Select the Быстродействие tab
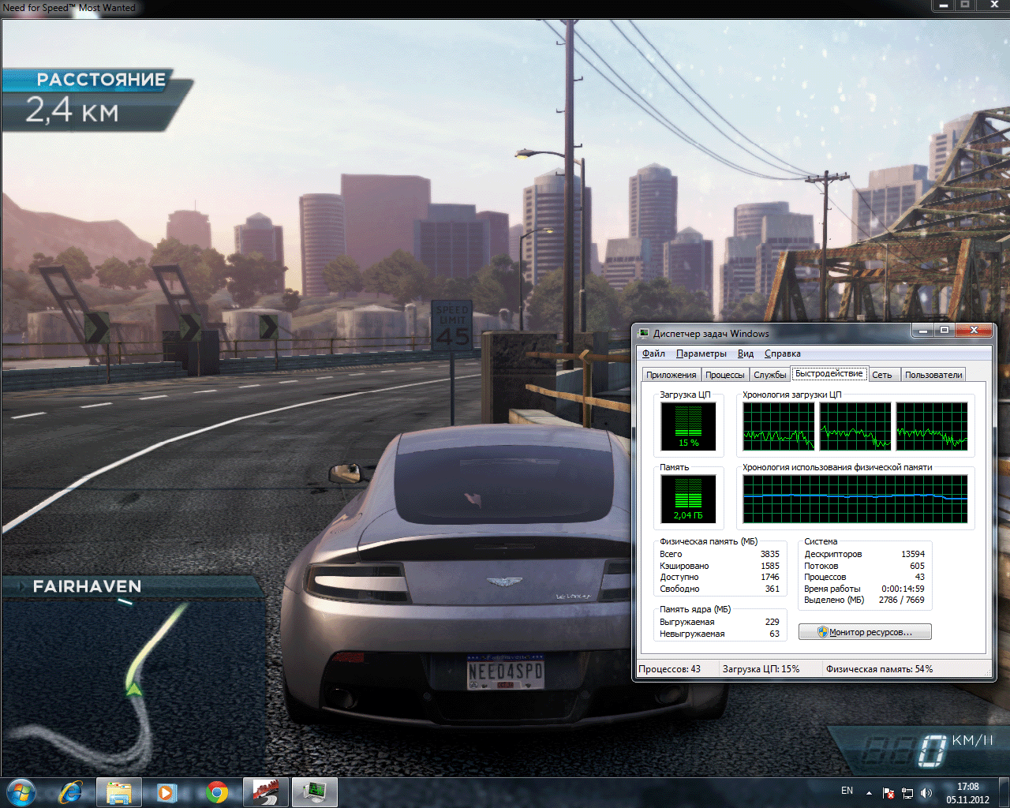Screen dimensions: 1010x808 [x=829, y=373]
